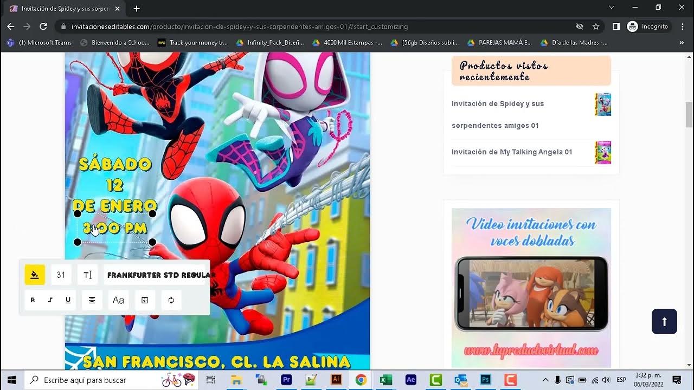Click the rotate text icon
Image resolution: width=694 pixels, height=390 pixels.
[171, 300]
